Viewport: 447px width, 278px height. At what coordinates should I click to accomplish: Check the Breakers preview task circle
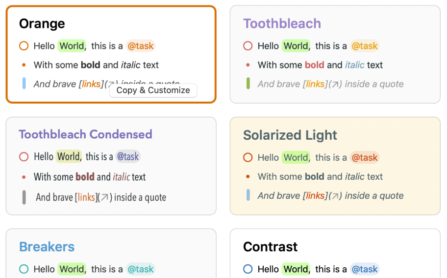point(24,269)
